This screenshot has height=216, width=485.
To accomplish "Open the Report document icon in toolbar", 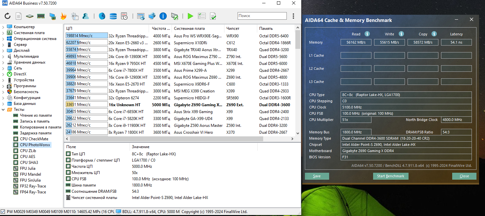I will point(19,16).
